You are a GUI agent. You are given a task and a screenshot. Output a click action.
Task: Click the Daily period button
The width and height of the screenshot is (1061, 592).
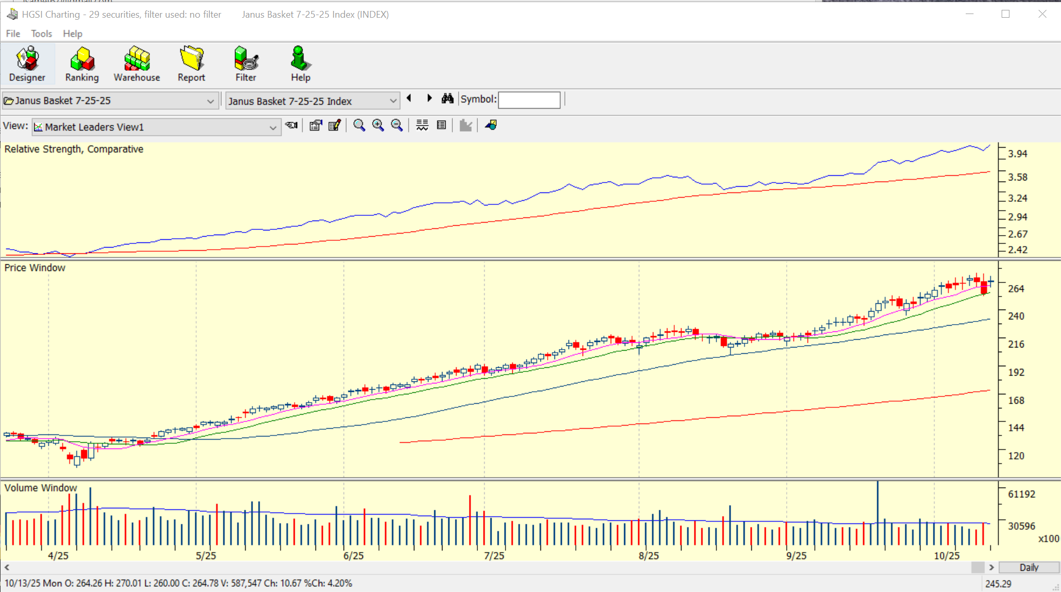pyautogui.click(x=1029, y=568)
